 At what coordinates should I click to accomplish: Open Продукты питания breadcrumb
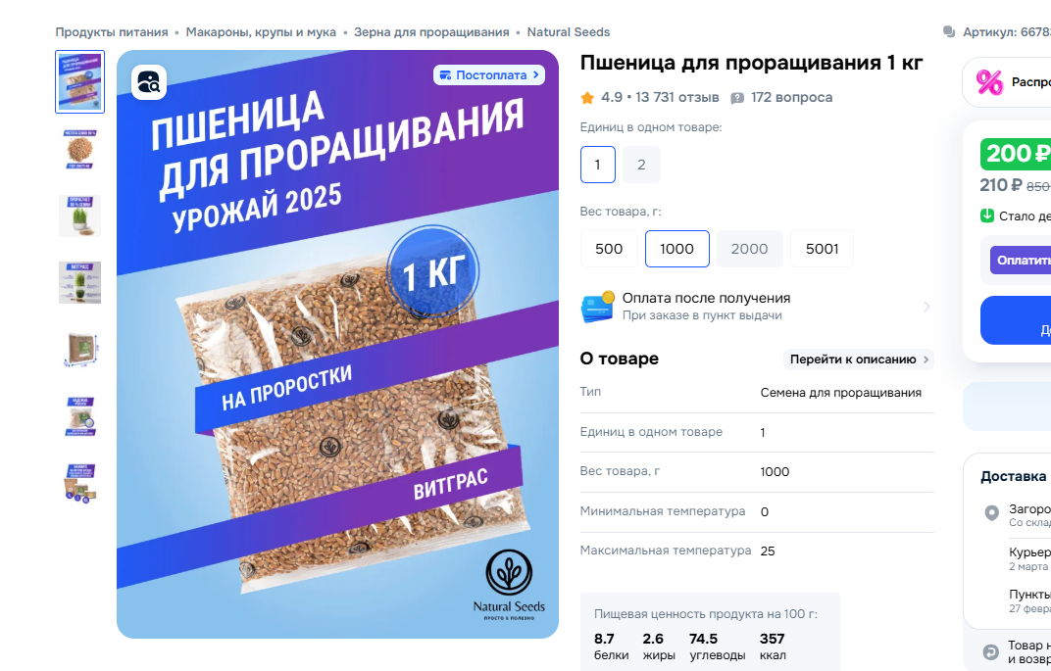coord(111,32)
